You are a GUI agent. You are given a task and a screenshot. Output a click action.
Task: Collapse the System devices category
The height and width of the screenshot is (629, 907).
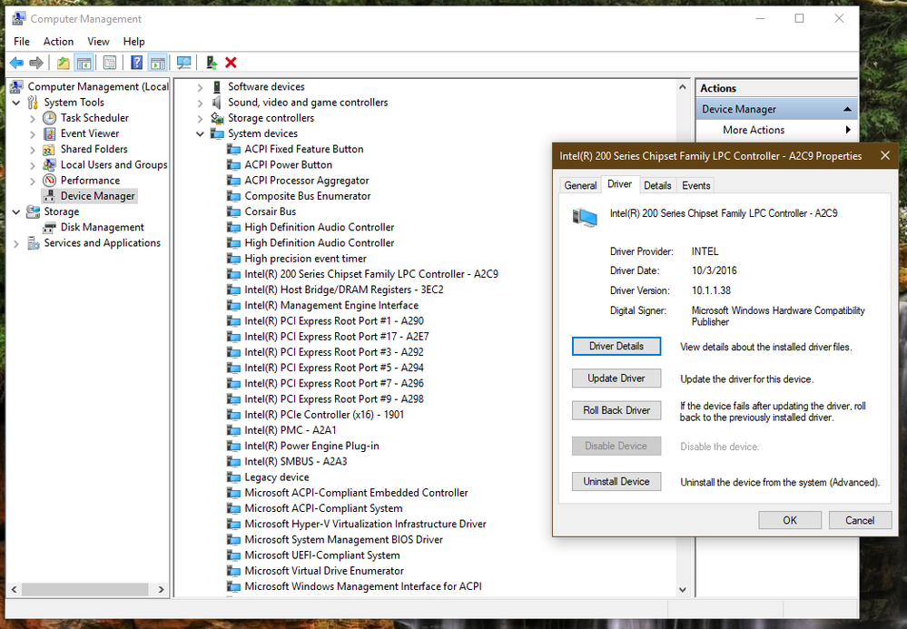[x=200, y=133]
